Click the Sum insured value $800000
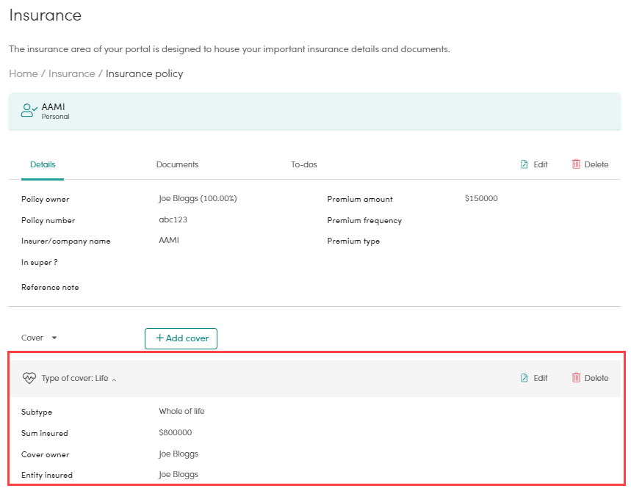This screenshot has height=491, width=631. pos(175,433)
